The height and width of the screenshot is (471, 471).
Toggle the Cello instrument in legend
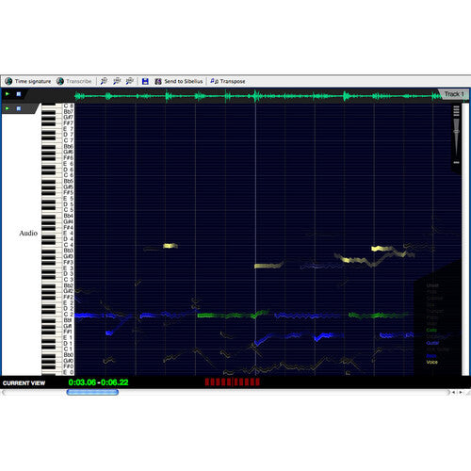pyautogui.click(x=431, y=330)
